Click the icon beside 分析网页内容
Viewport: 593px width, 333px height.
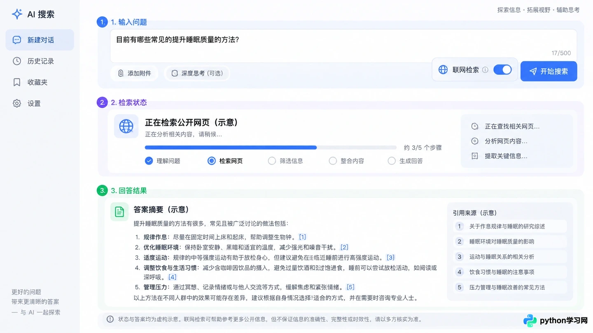[475, 141]
